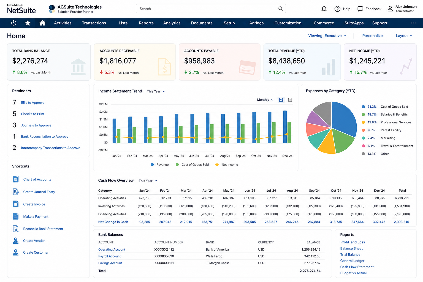Click the Create Vendor person icon

tap(16, 241)
